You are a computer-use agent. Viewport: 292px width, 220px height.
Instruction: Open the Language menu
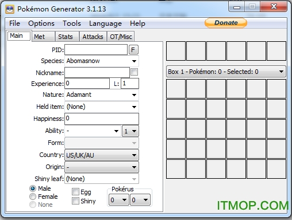[105, 23]
